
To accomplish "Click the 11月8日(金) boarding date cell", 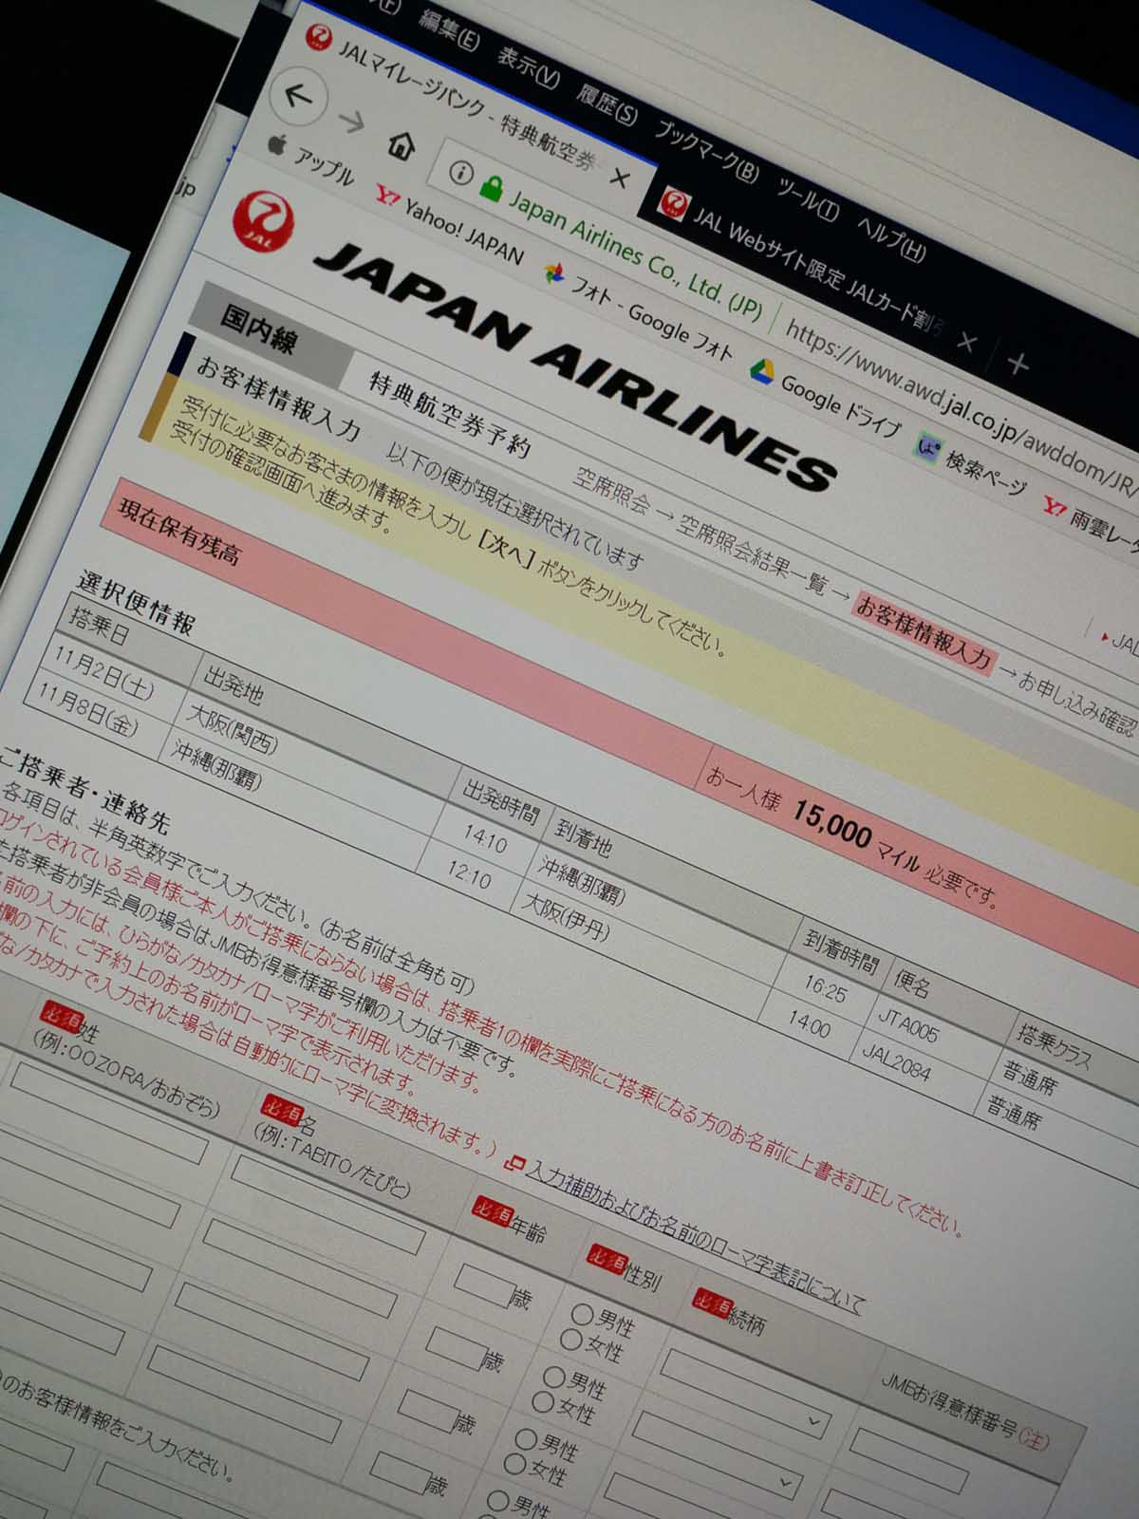I will point(87,708).
